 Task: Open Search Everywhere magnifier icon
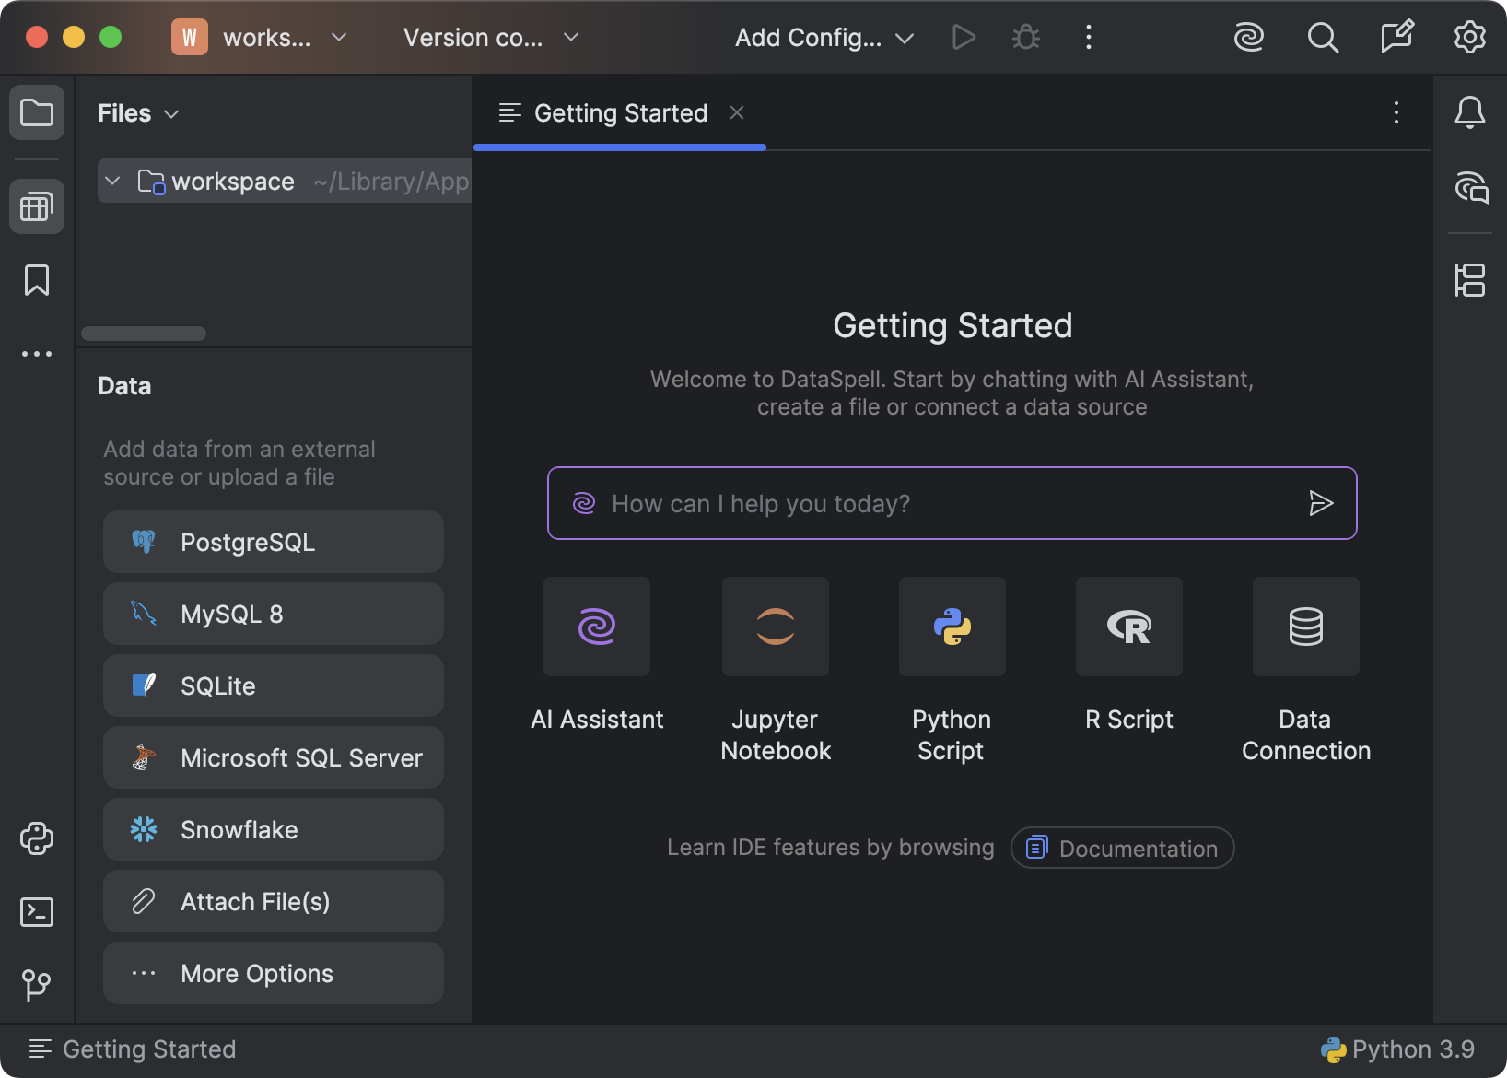(1323, 37)
